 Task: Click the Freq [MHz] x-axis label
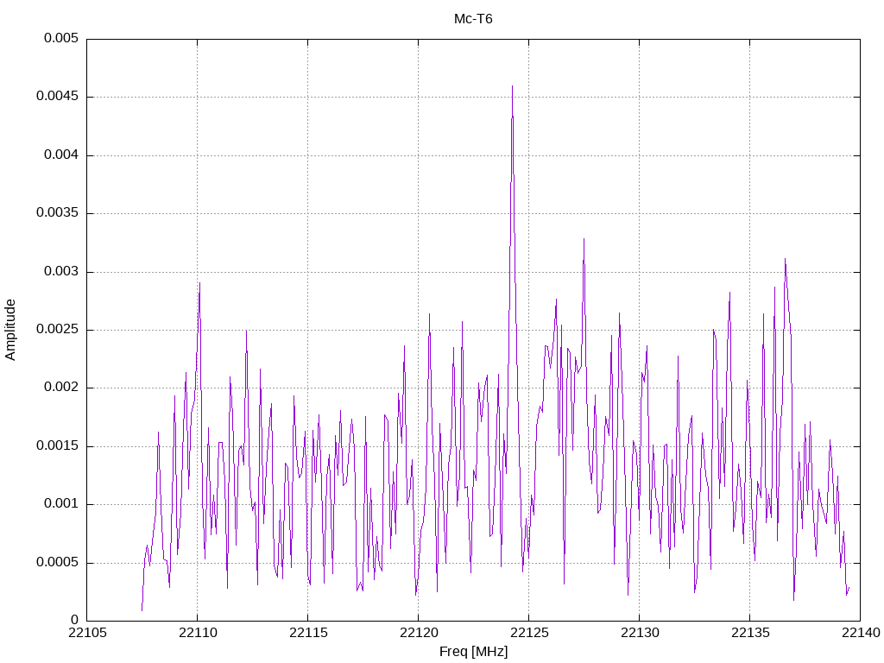point(473,652)
